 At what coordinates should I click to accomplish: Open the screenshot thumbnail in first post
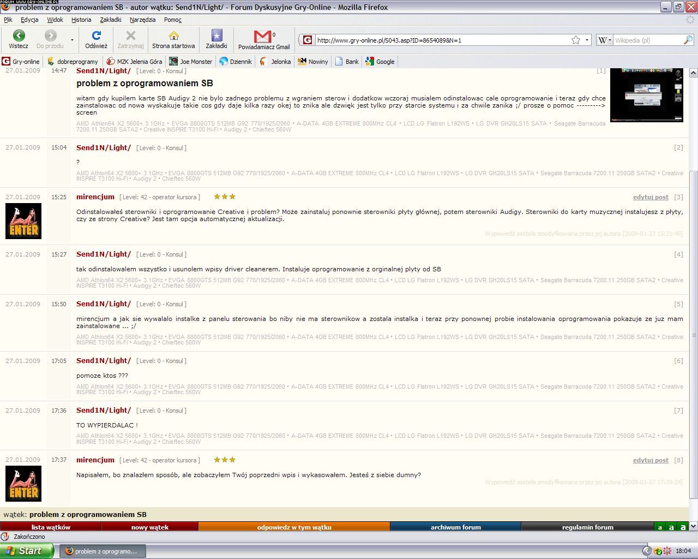tap(646, 95)
